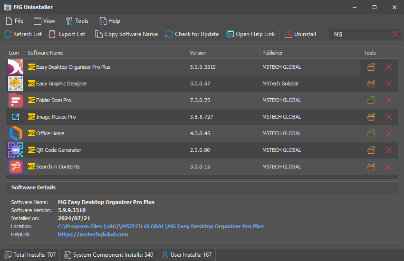Click Search in Contents app icon

coord(16,167)
